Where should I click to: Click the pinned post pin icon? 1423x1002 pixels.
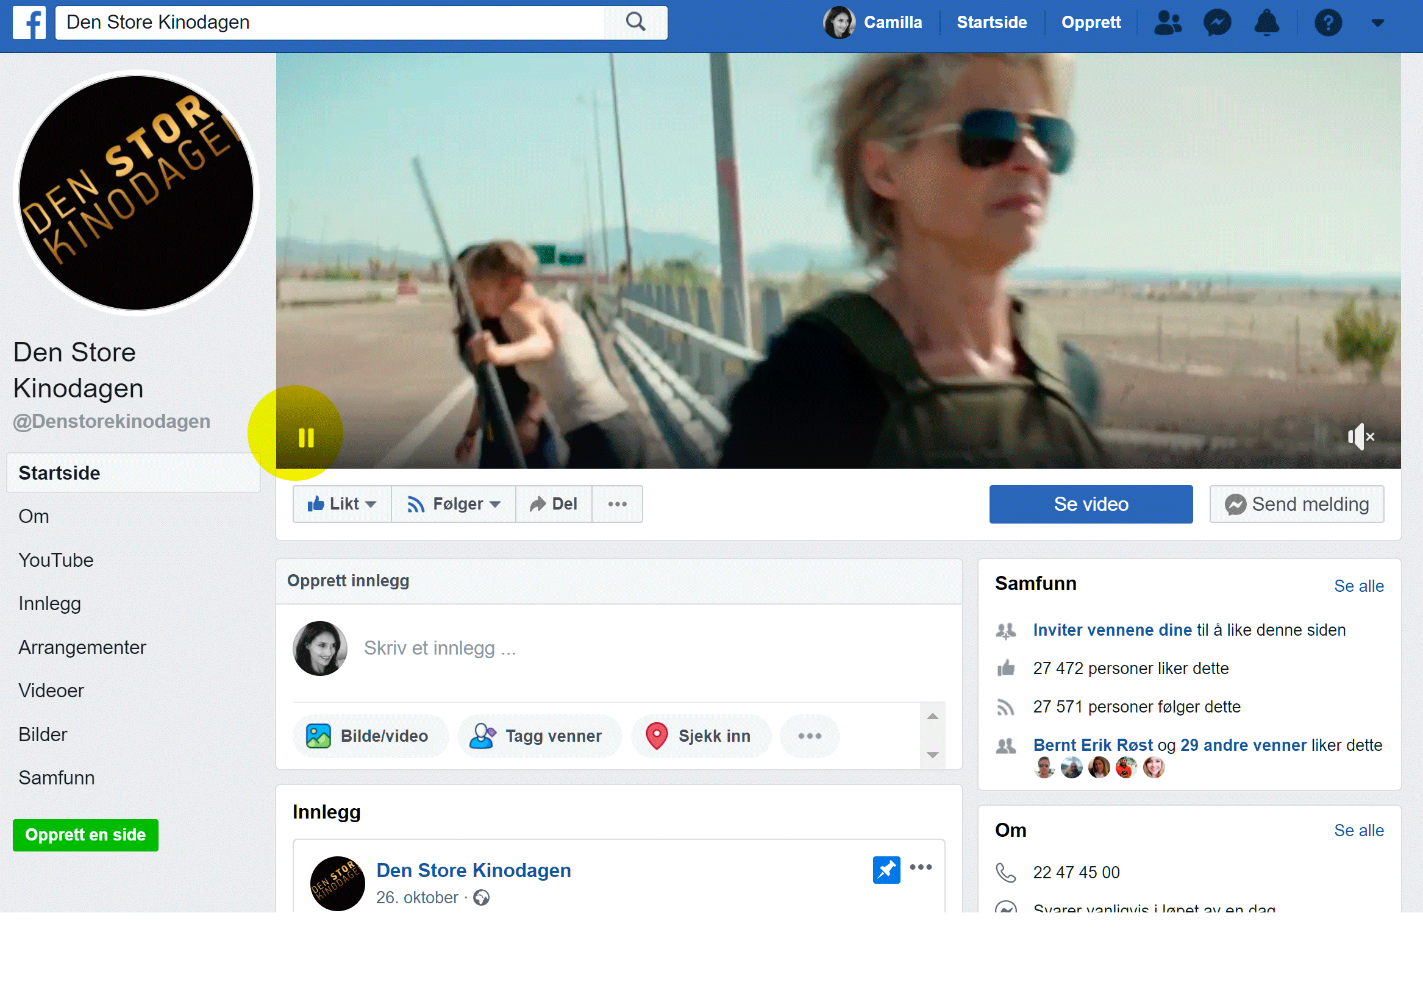(886, 870)
